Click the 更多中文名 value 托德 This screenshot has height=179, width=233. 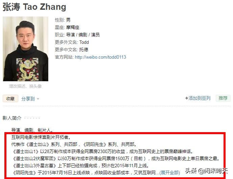click(x=84, y=50)
